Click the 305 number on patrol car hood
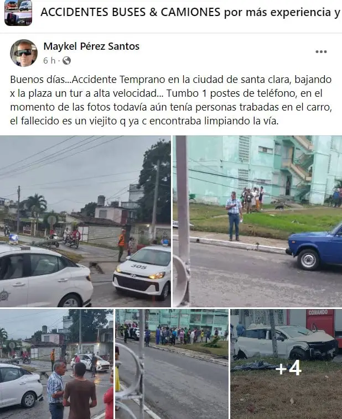This screenshot has width=342, height=419. point(139,266)
